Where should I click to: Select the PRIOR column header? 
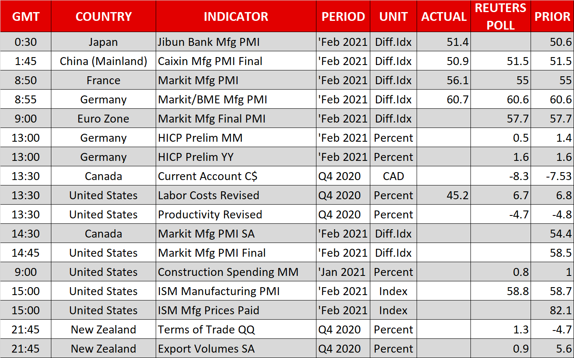[x=552, y=17]
